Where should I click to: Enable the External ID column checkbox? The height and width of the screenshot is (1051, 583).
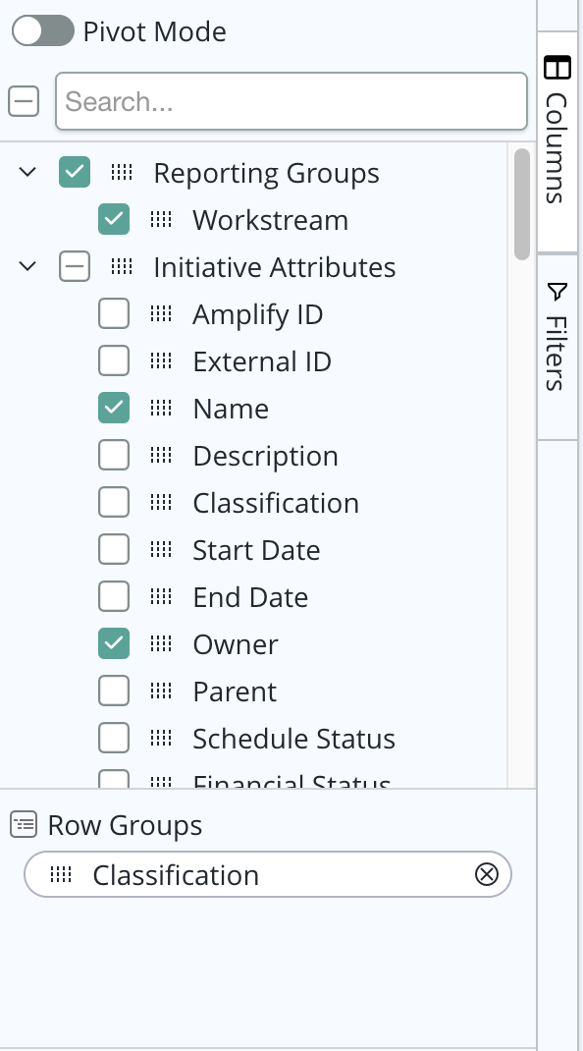(114, 361)
